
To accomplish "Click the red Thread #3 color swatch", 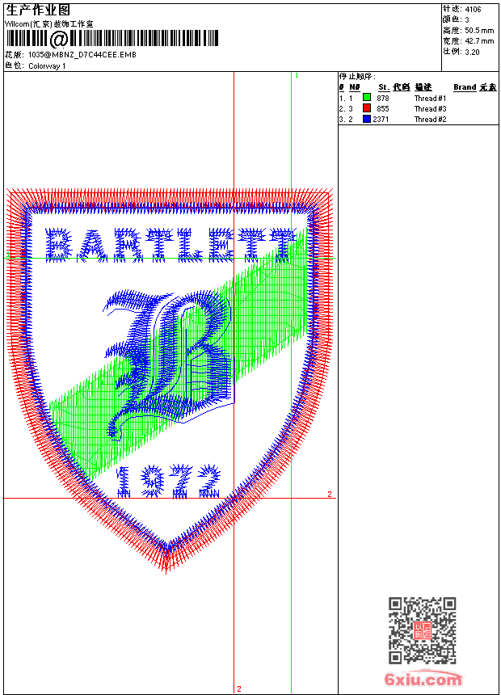I will (x=367, y=107).
